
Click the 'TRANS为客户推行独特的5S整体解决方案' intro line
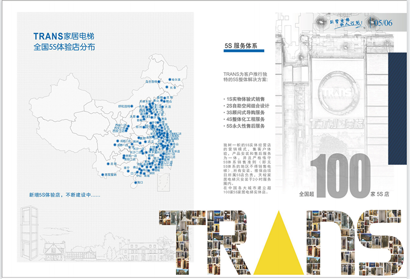245,77
